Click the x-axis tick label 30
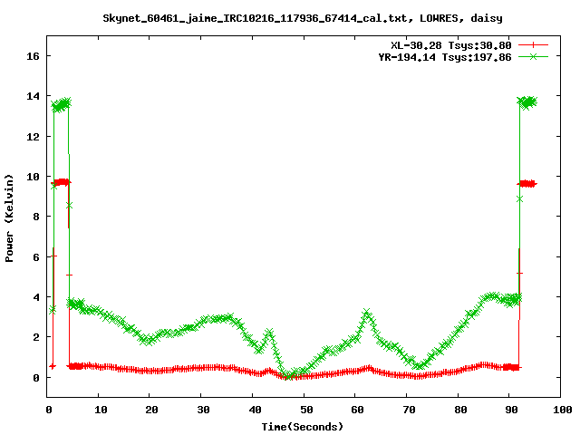Screen dimensions: 580x435 tap(203, 410)
